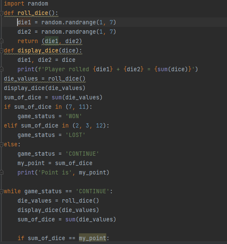
Task: Collapse the roll_dice function fold marker
Action: tap(2, 13)
